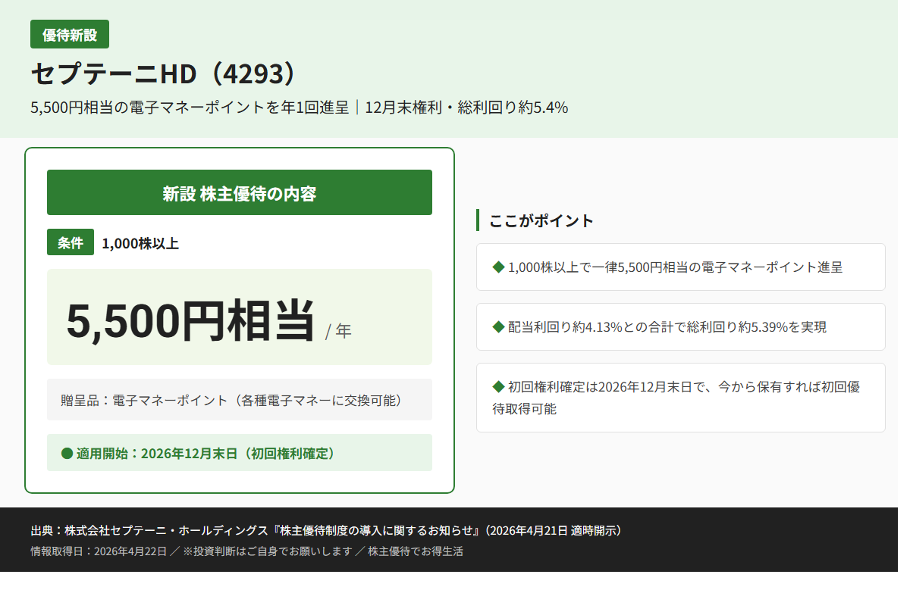This screenshot has height=590, width=910.
Task: Click the 贈呈品:電子マネーポイント description box
Action: tap(240, 400)
